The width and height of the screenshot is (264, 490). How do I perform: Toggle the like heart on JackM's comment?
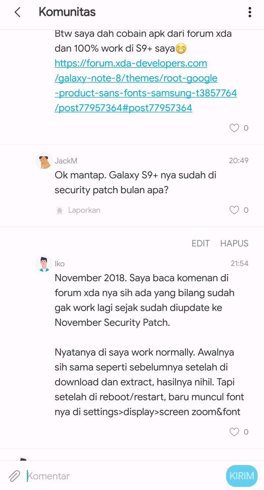point(234,210)
